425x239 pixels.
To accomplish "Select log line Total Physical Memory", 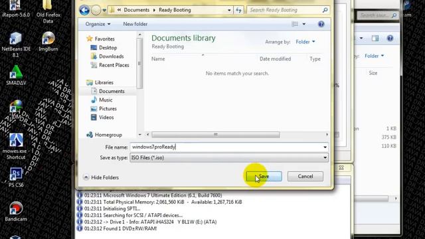I will pyautogui.click(x=163, y=202).
